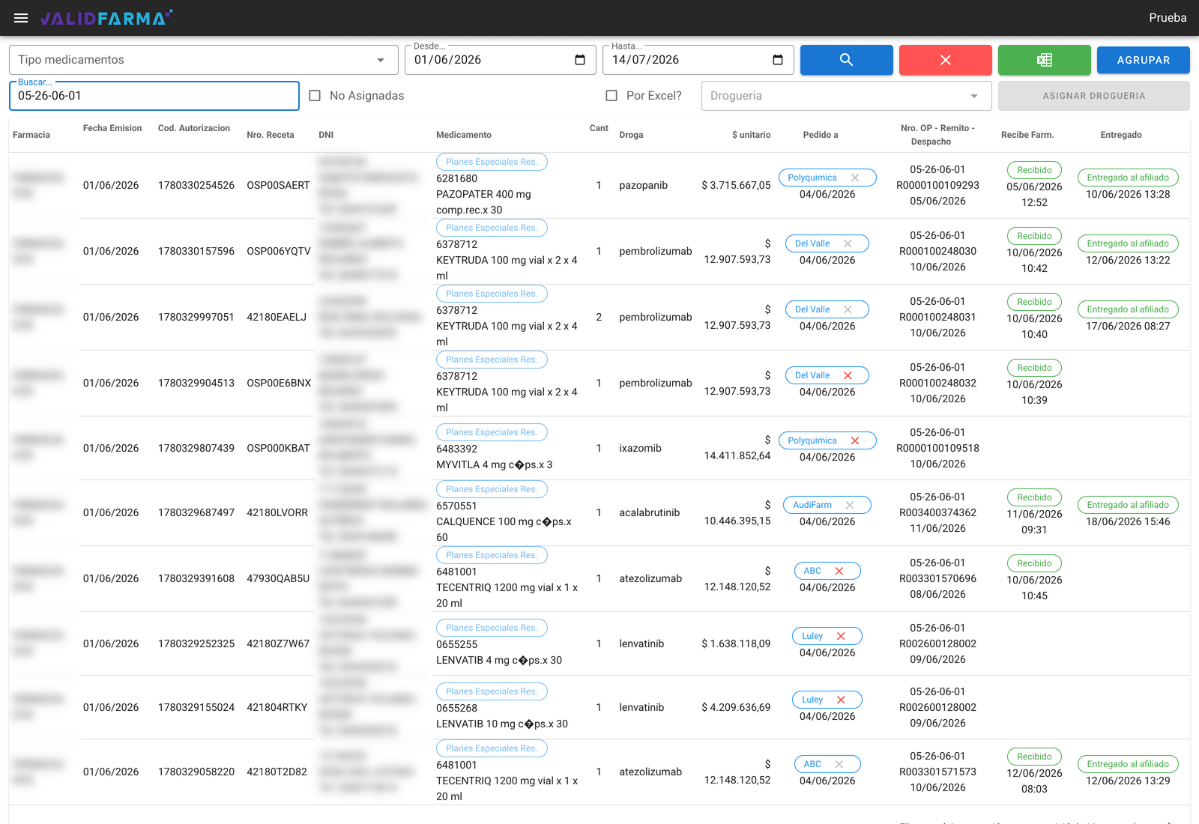The width and height of the screenshot is (1199, 824).
Task: Remove Del Valle chip on receta OSP006YQTV
Action: [x=848, y=243]
